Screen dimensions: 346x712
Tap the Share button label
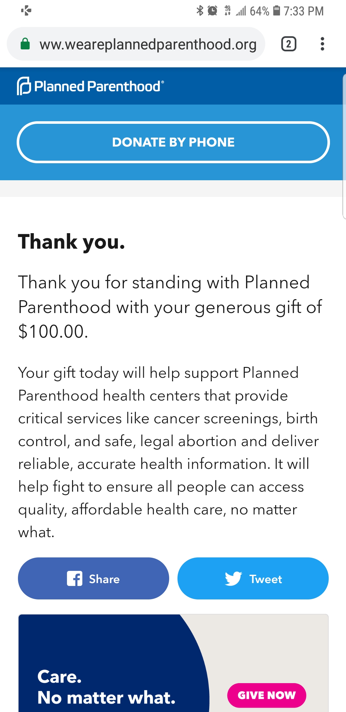point(104,579)
